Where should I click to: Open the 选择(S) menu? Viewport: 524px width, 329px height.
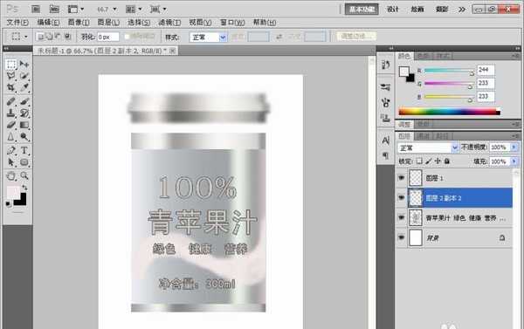click(x=139, y=23)
